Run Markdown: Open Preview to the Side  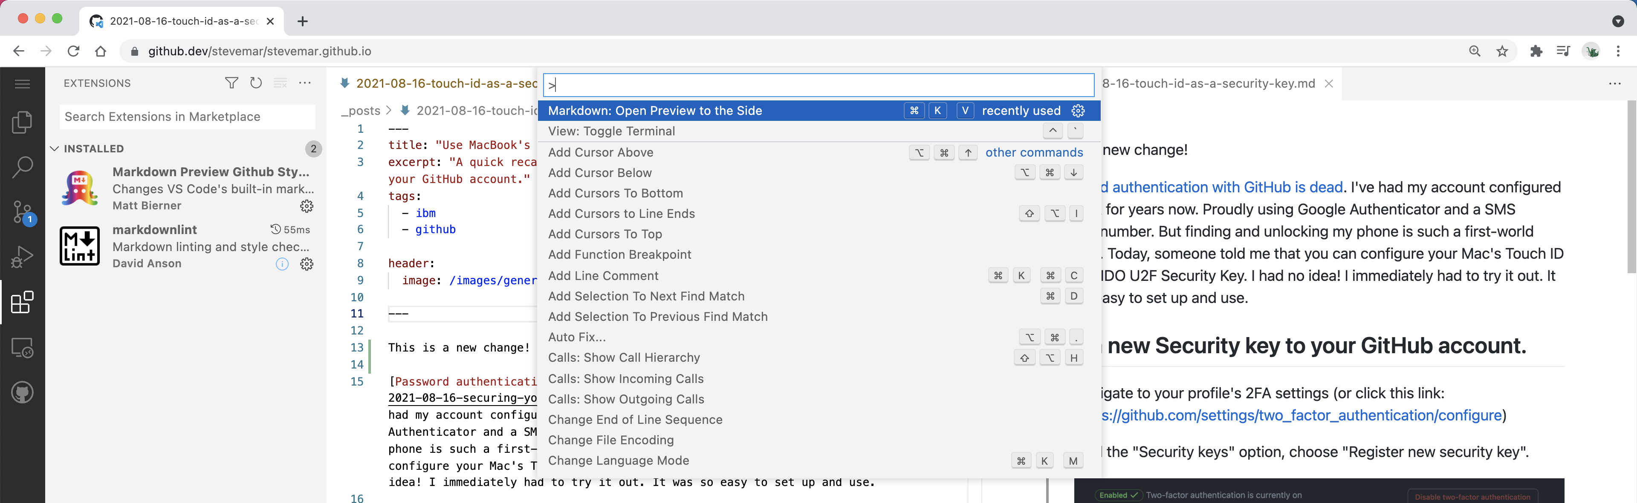point(819,110)
